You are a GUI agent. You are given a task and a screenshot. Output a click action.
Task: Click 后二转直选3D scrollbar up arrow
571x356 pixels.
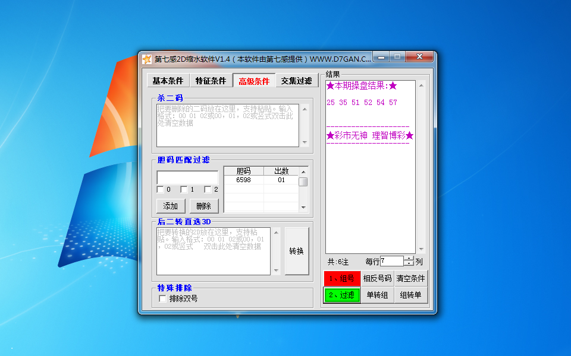coord(276,233)
